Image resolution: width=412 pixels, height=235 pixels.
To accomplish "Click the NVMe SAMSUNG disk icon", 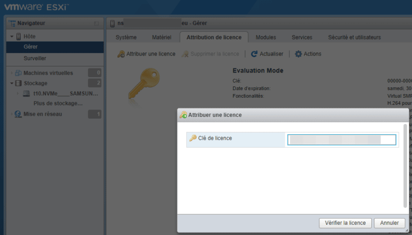I will 26,94.
